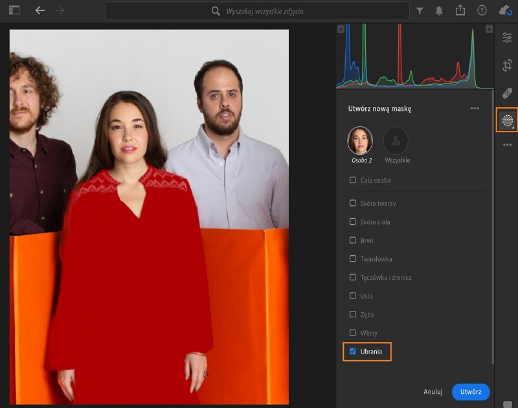Click the histogram graph
The width and height of the screenshot is (518, 408).
[x=415, y=56]
